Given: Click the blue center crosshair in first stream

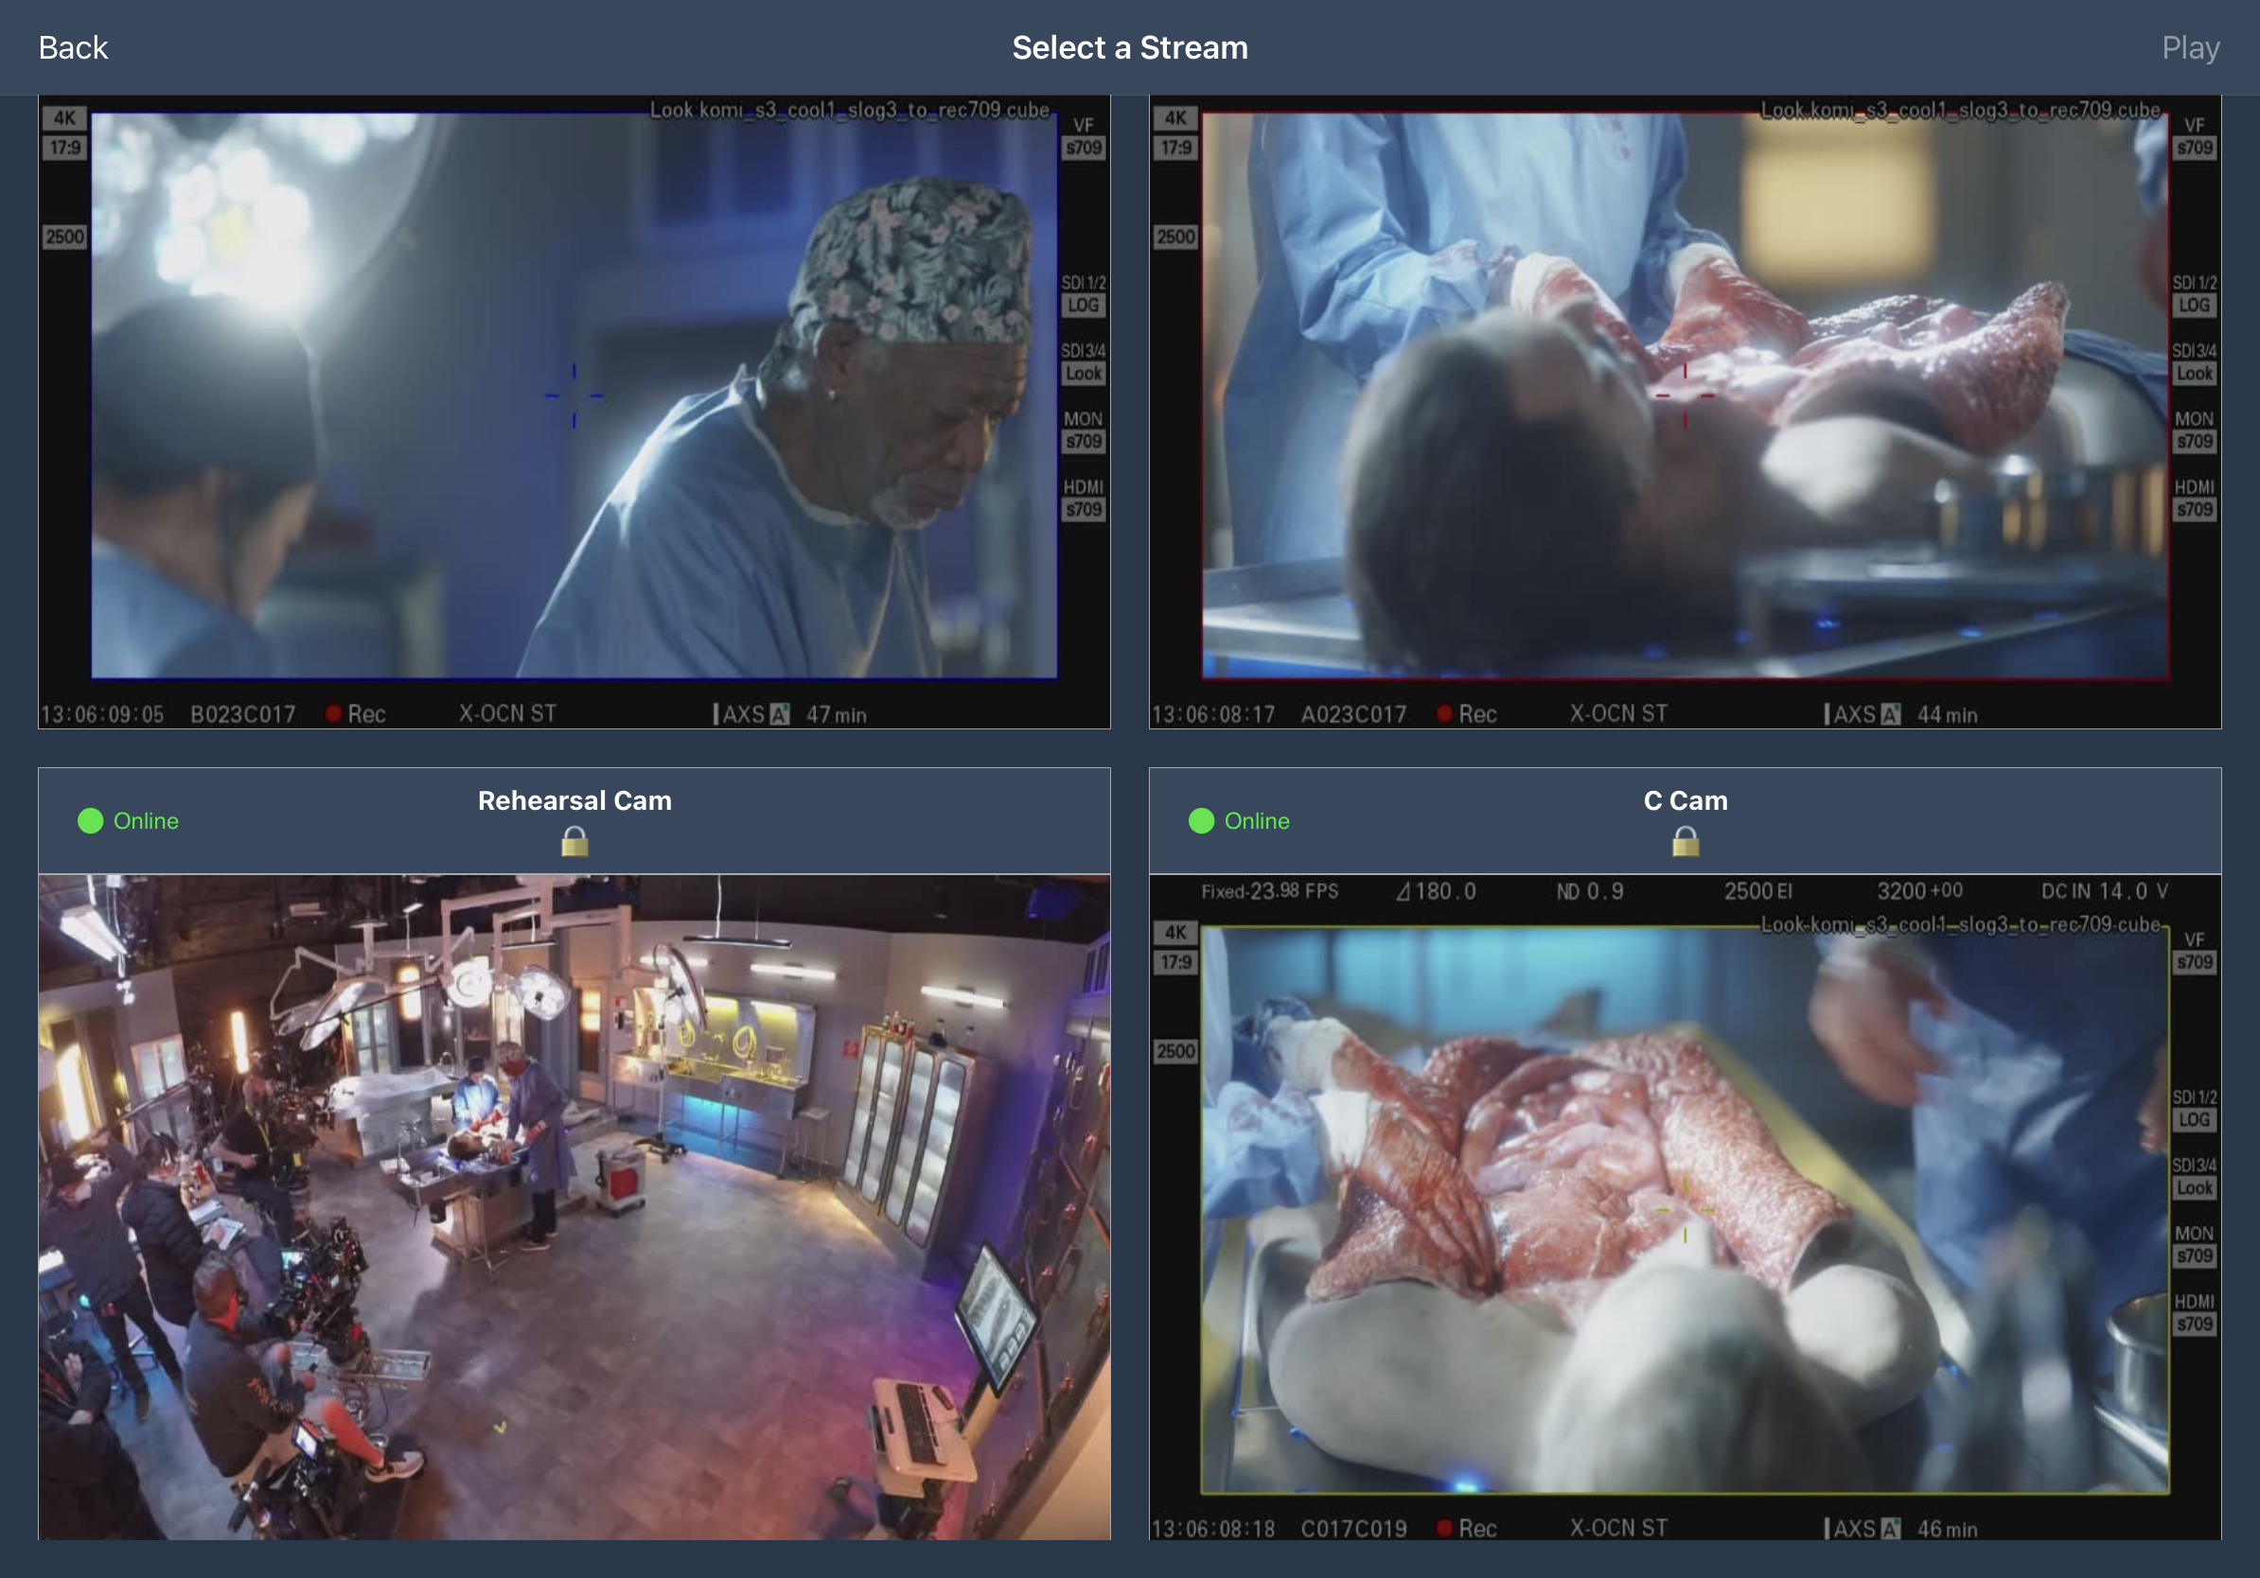Looking at the screenshot, I should (574, 395).
